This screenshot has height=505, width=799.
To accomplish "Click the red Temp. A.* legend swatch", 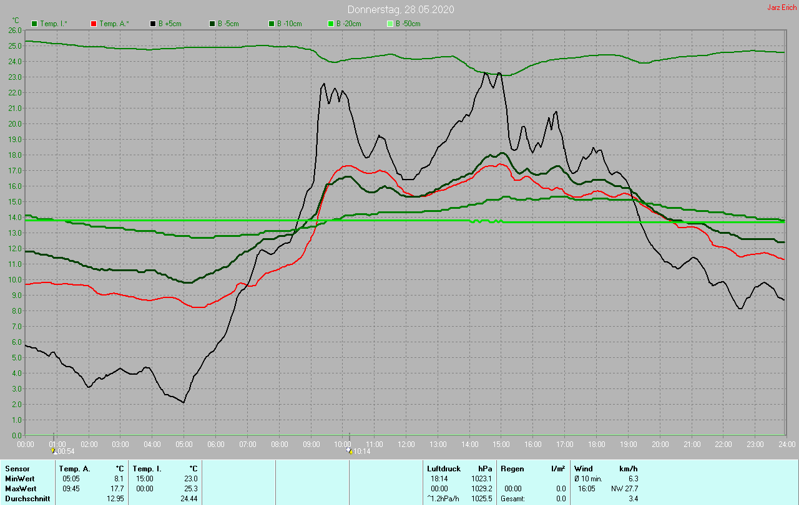I will tap(94, 24).
